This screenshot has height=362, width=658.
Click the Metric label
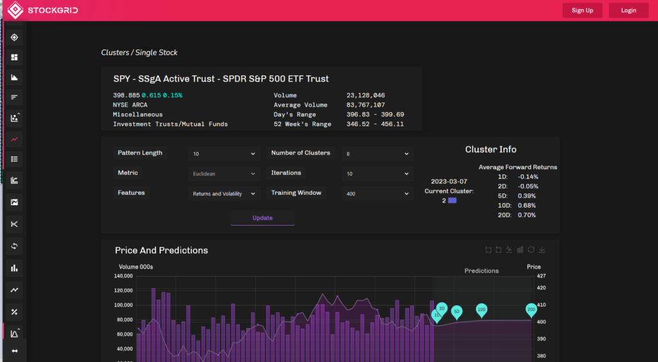pyautogui.click(x=128, y=172)
